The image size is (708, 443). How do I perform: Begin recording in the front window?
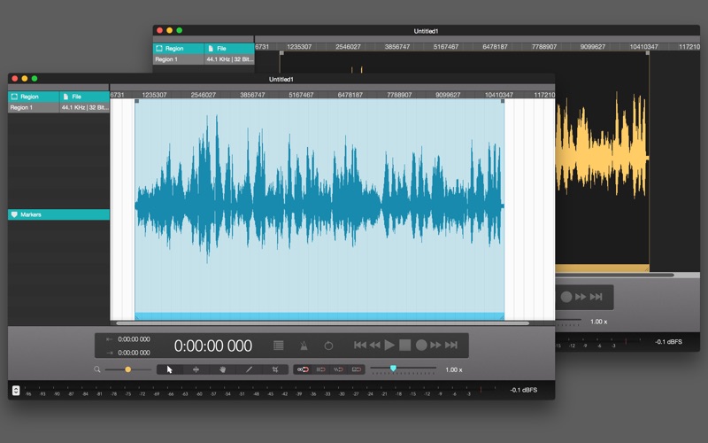[421, 346]
